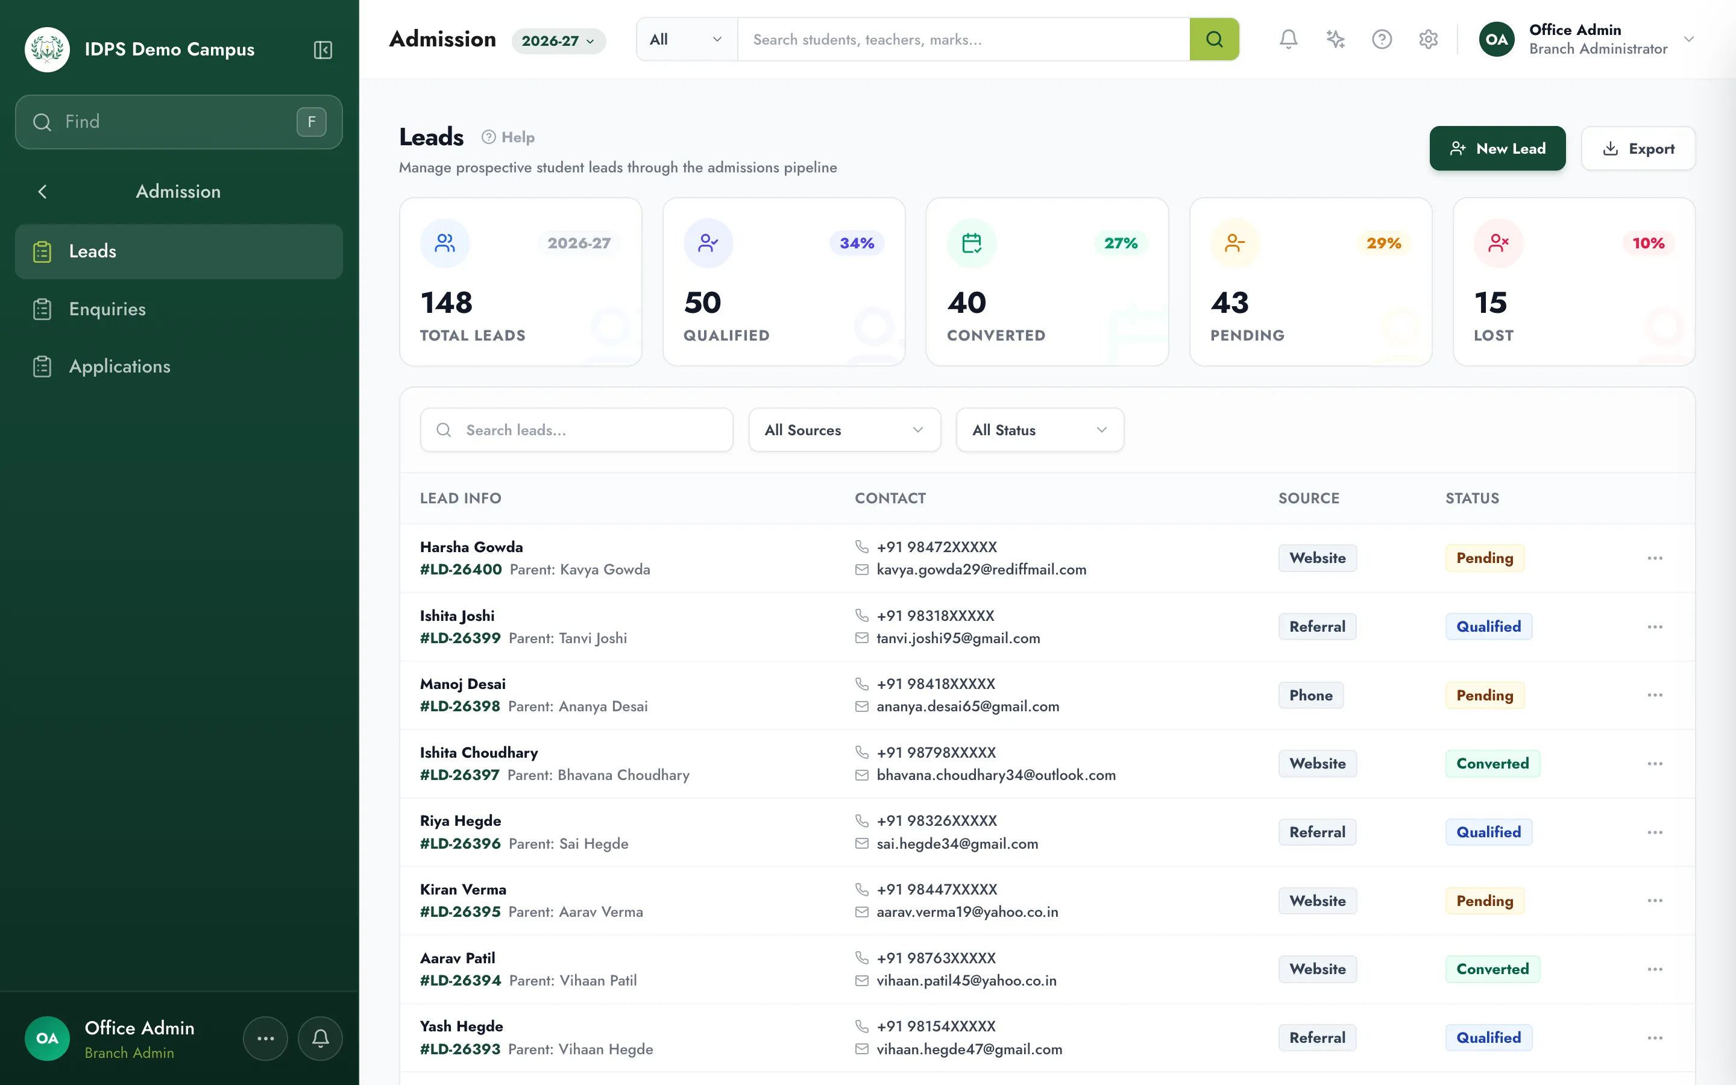Click the Phone source tag for Manoj Desai
Viewport: 1736px width, 1085px height.
(1310, 696)
